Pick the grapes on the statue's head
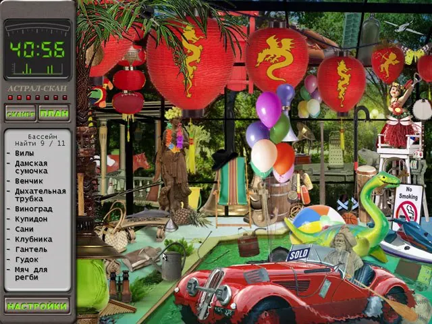 click(x=173, y=113)
